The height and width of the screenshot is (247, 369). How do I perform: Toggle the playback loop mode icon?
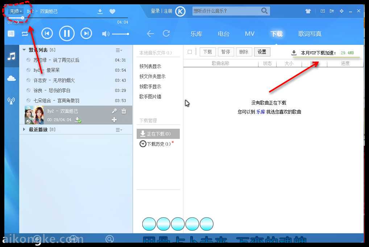point(25,33)
